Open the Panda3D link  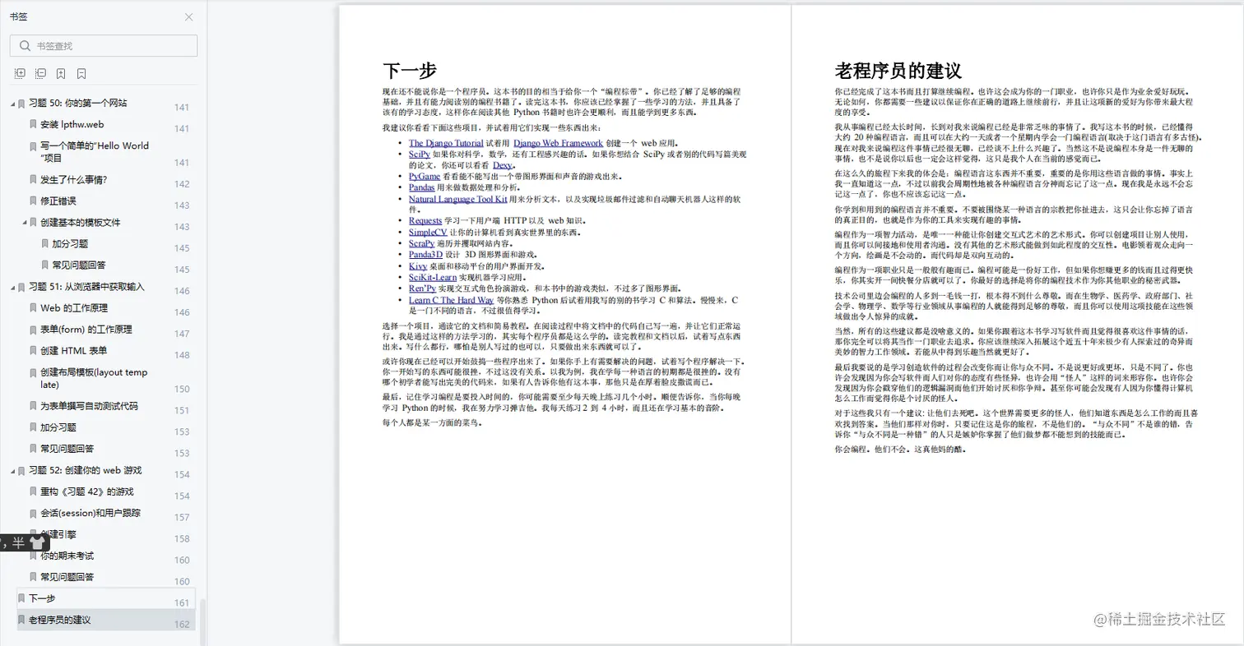[x=425, y=255]
